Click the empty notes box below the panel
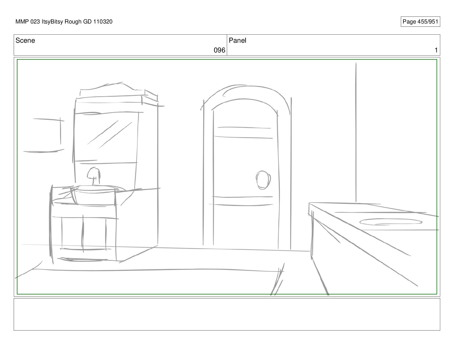 [227, 314]
